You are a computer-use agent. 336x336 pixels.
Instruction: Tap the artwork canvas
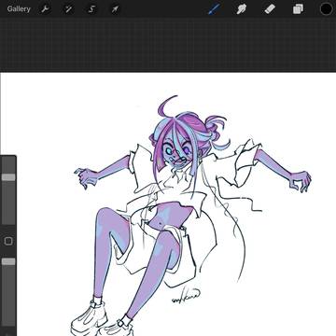click(x=168, y=204)
